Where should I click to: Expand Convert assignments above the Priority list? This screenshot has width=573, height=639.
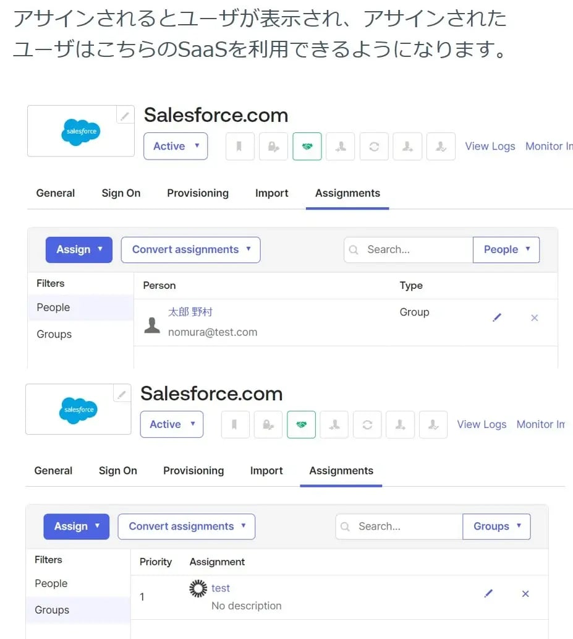coord(187,526)
